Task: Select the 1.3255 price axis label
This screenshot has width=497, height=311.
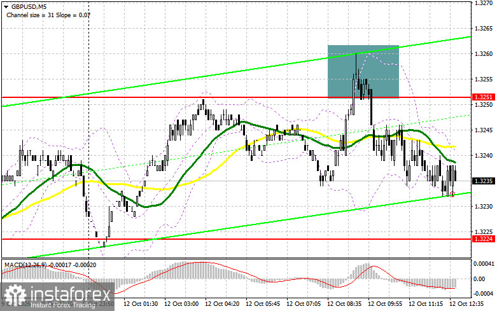Action: [x=484, y=79]
